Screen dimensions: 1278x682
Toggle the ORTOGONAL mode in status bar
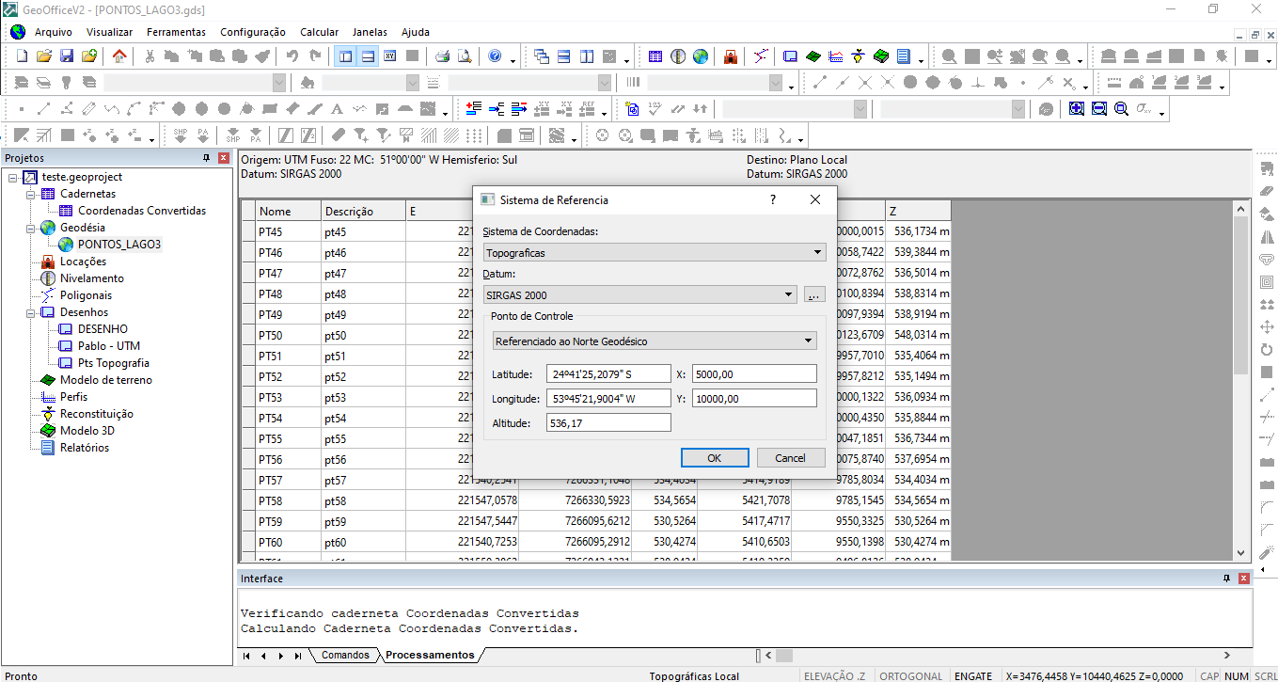[911, 675]
